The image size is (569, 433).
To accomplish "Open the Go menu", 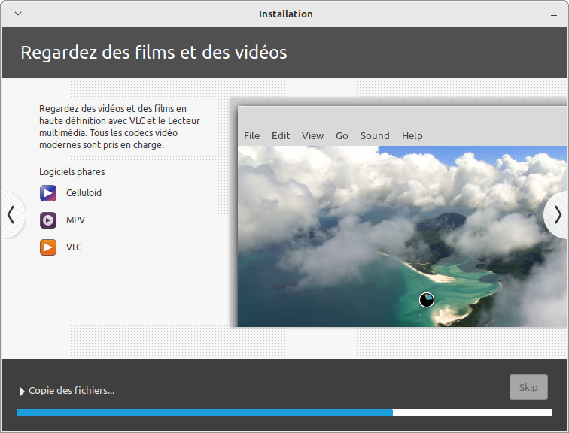I will (x=342, y=135).
